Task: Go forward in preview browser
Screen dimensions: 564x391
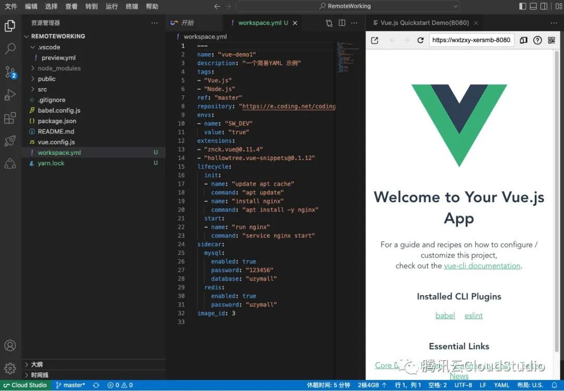Action: (x=406, y=40)
